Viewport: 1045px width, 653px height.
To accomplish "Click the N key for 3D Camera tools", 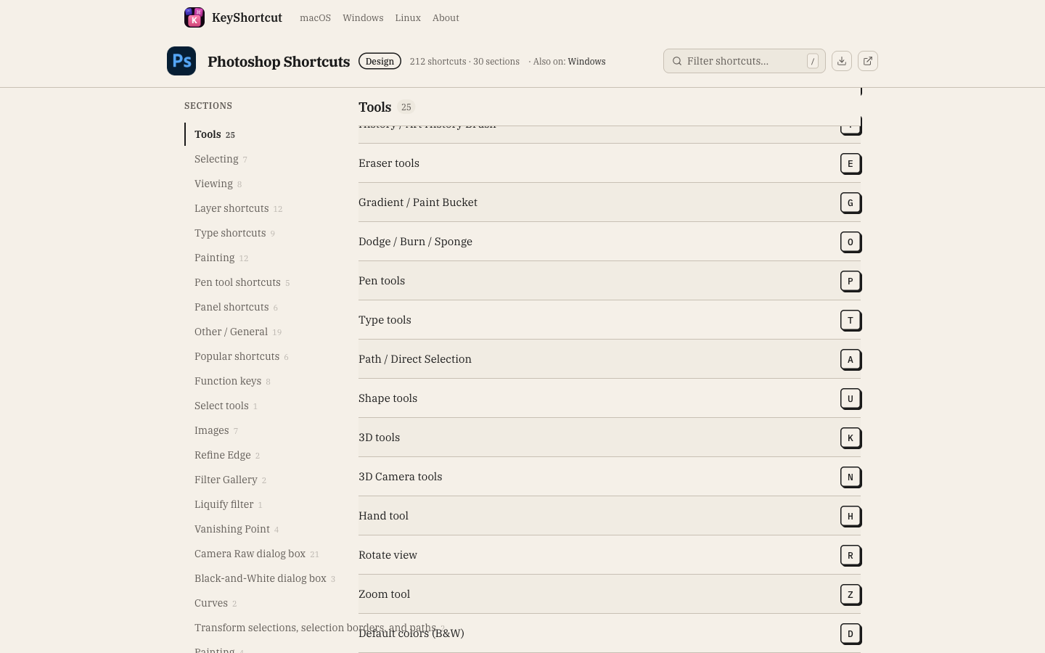I will coord(851,477).
